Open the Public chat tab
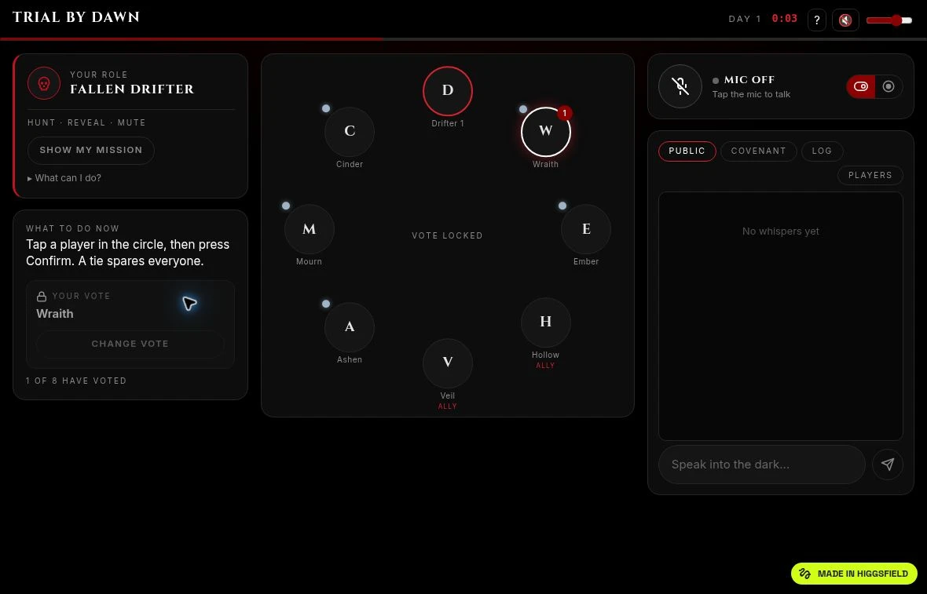Screen dimensions: 927x594 (687, 151)
